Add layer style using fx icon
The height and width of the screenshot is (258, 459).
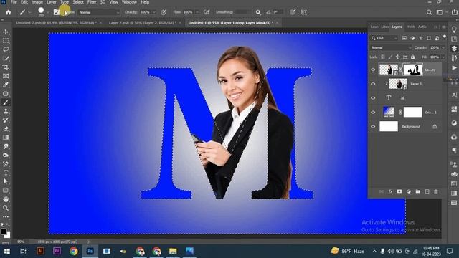(x=390, y=191)
